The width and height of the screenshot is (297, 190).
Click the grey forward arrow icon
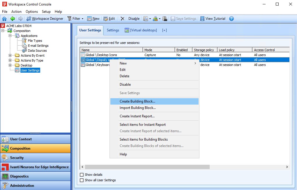pos(21,19)
